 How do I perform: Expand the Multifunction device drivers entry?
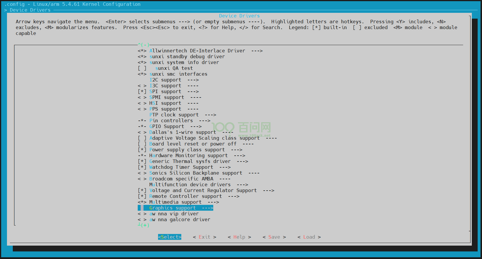[198, 185]
